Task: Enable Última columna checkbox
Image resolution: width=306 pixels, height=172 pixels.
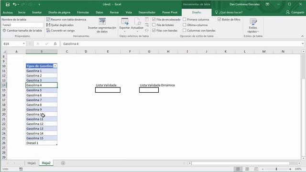Action: point(185,25)
